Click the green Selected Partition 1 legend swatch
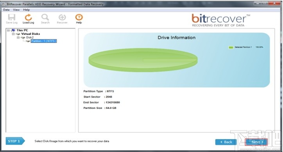283x152 pixels. coord(231,47)
